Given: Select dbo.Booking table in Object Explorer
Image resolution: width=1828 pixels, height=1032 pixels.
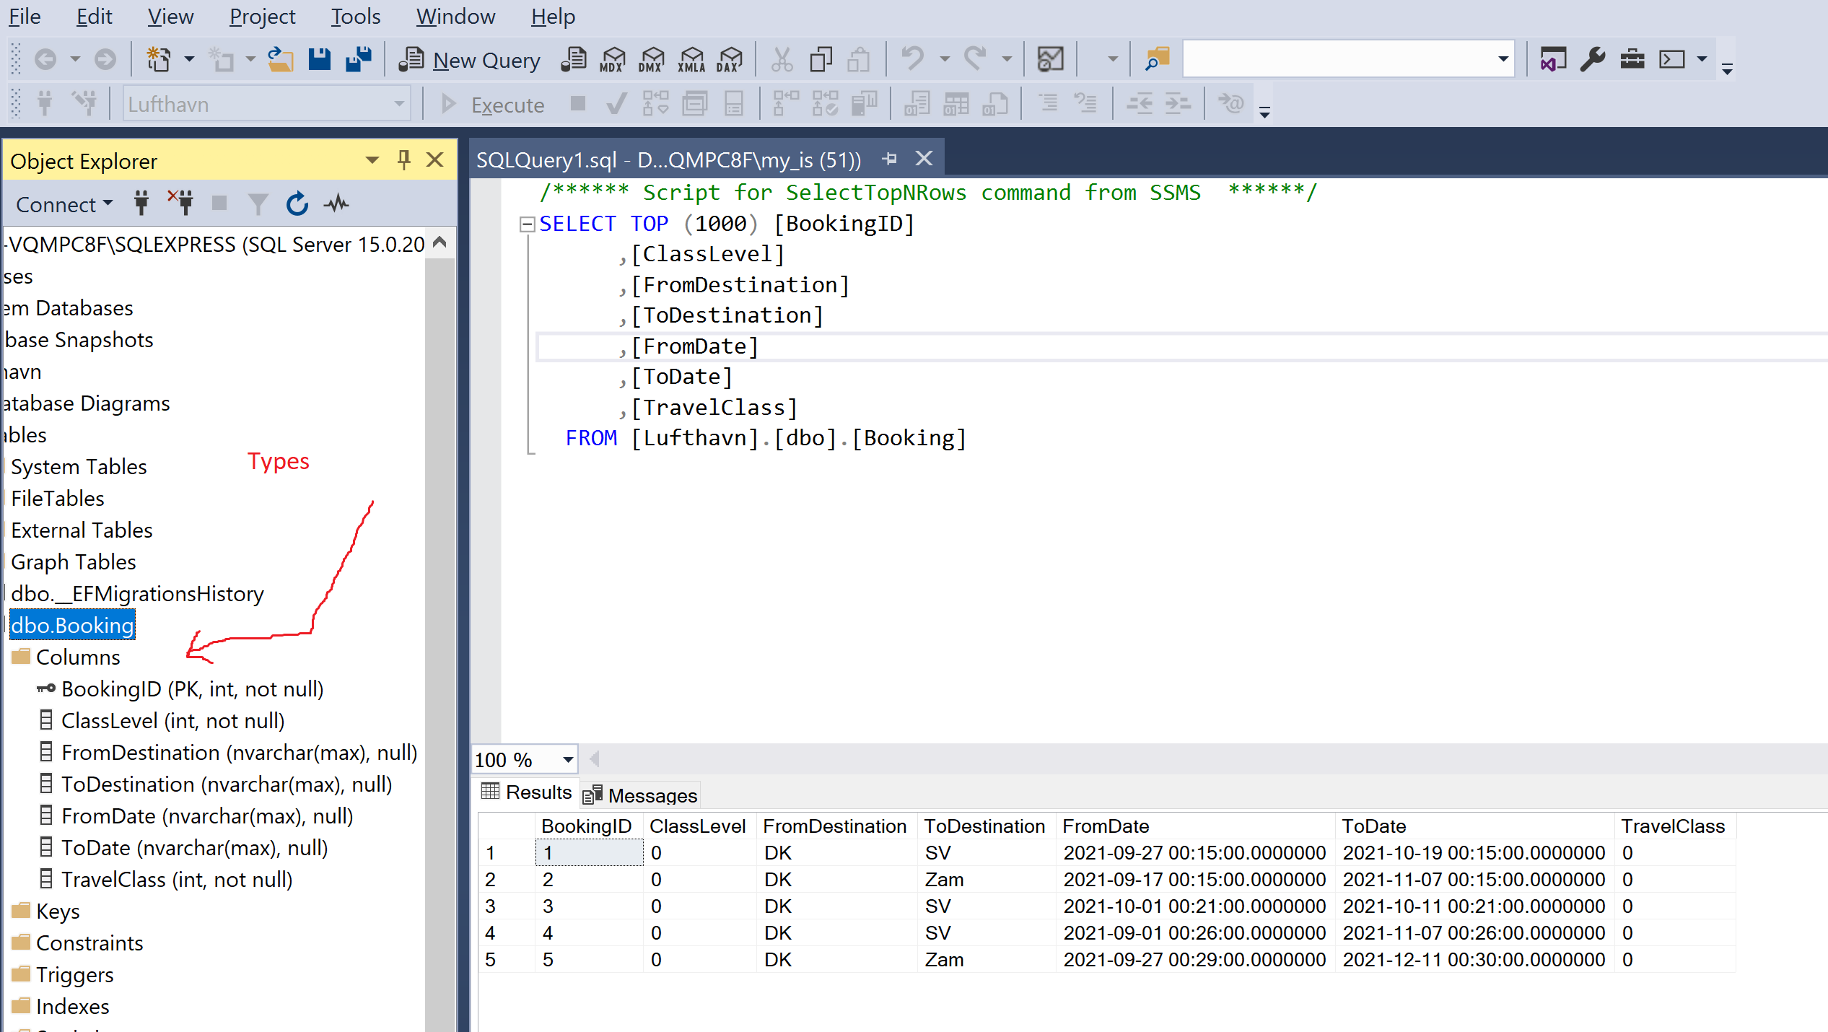Looking at the screenshot, I should click(70, 624).
